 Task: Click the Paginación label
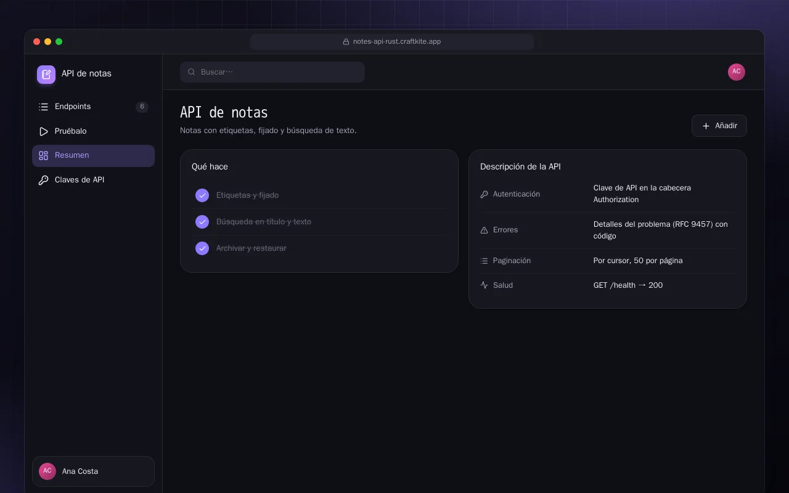point(512,261)
